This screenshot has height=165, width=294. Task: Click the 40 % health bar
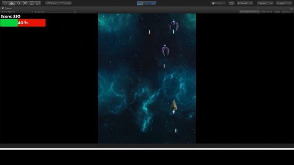[x=23, y=23]
